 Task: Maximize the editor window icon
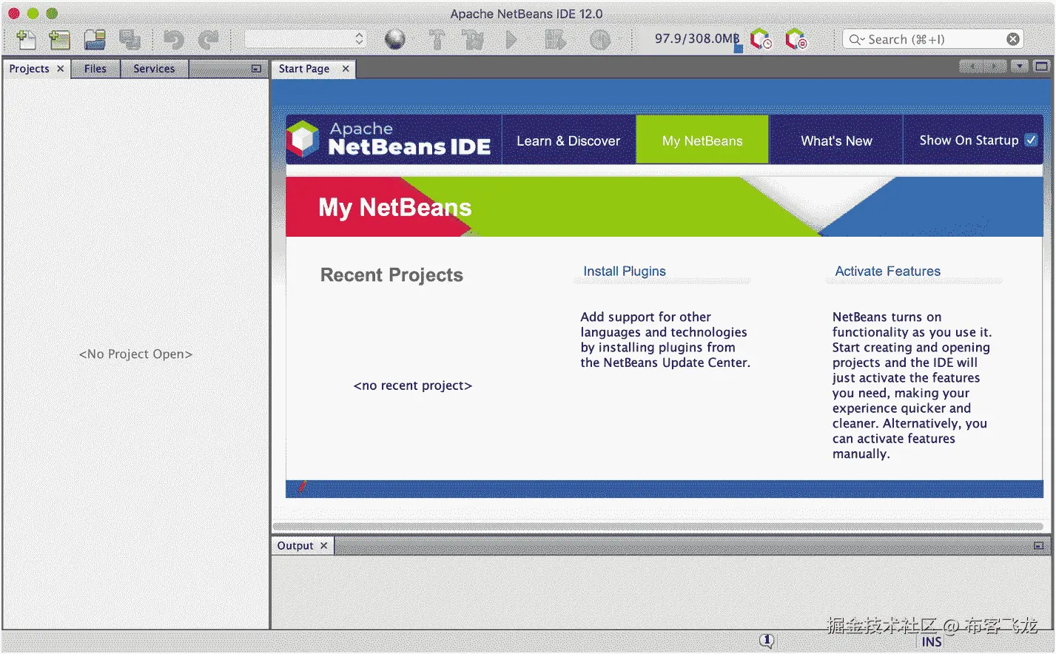coord(1041,67)
